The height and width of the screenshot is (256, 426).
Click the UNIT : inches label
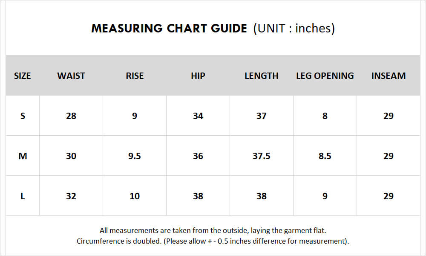294,28
